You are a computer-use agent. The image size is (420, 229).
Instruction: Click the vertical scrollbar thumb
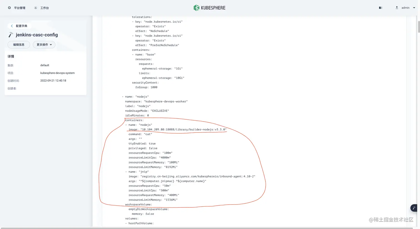pyautogui.click(x=419, y=27)
